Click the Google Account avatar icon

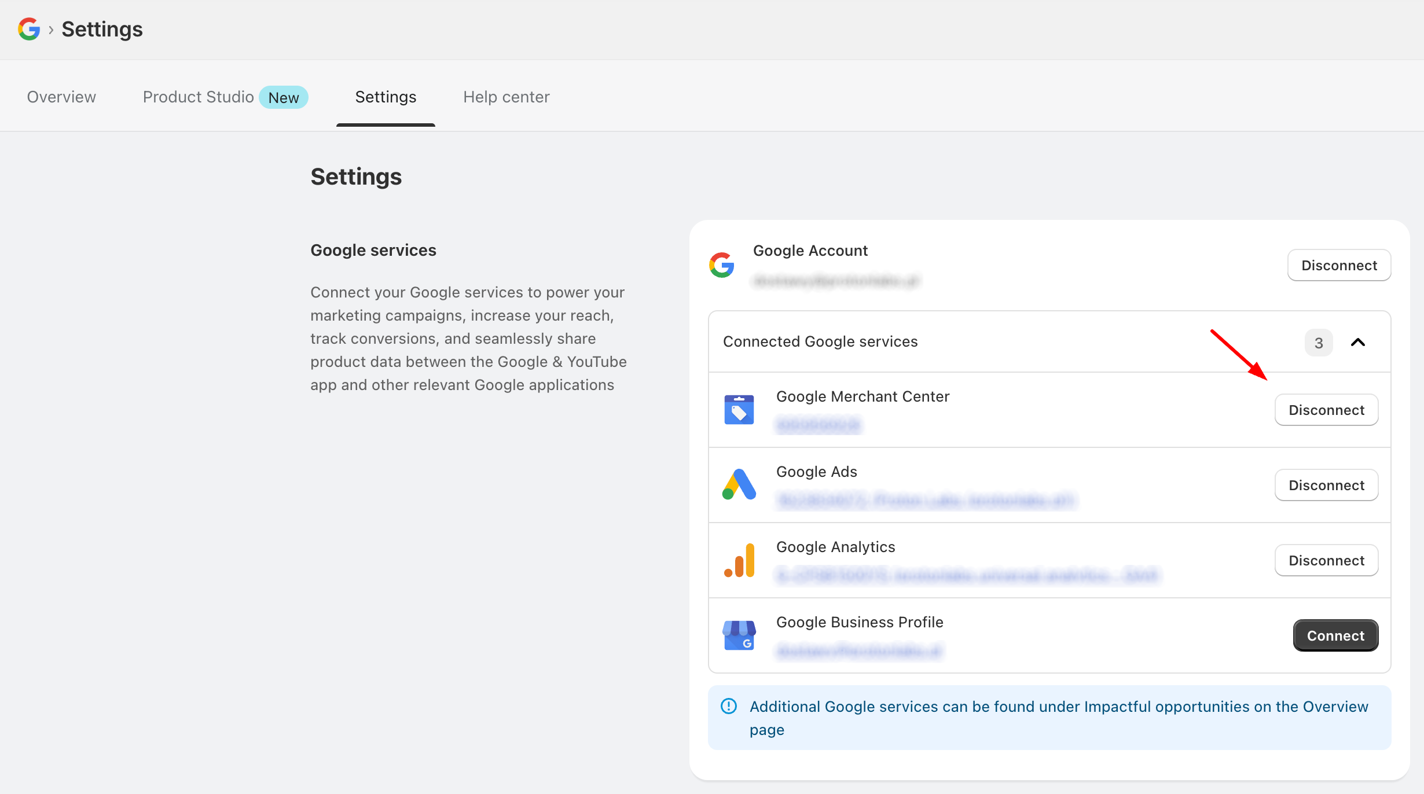721,265
